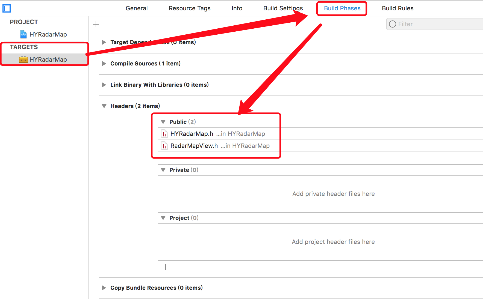
Task: Collapse the Private headers group
Action: (163, 170)
